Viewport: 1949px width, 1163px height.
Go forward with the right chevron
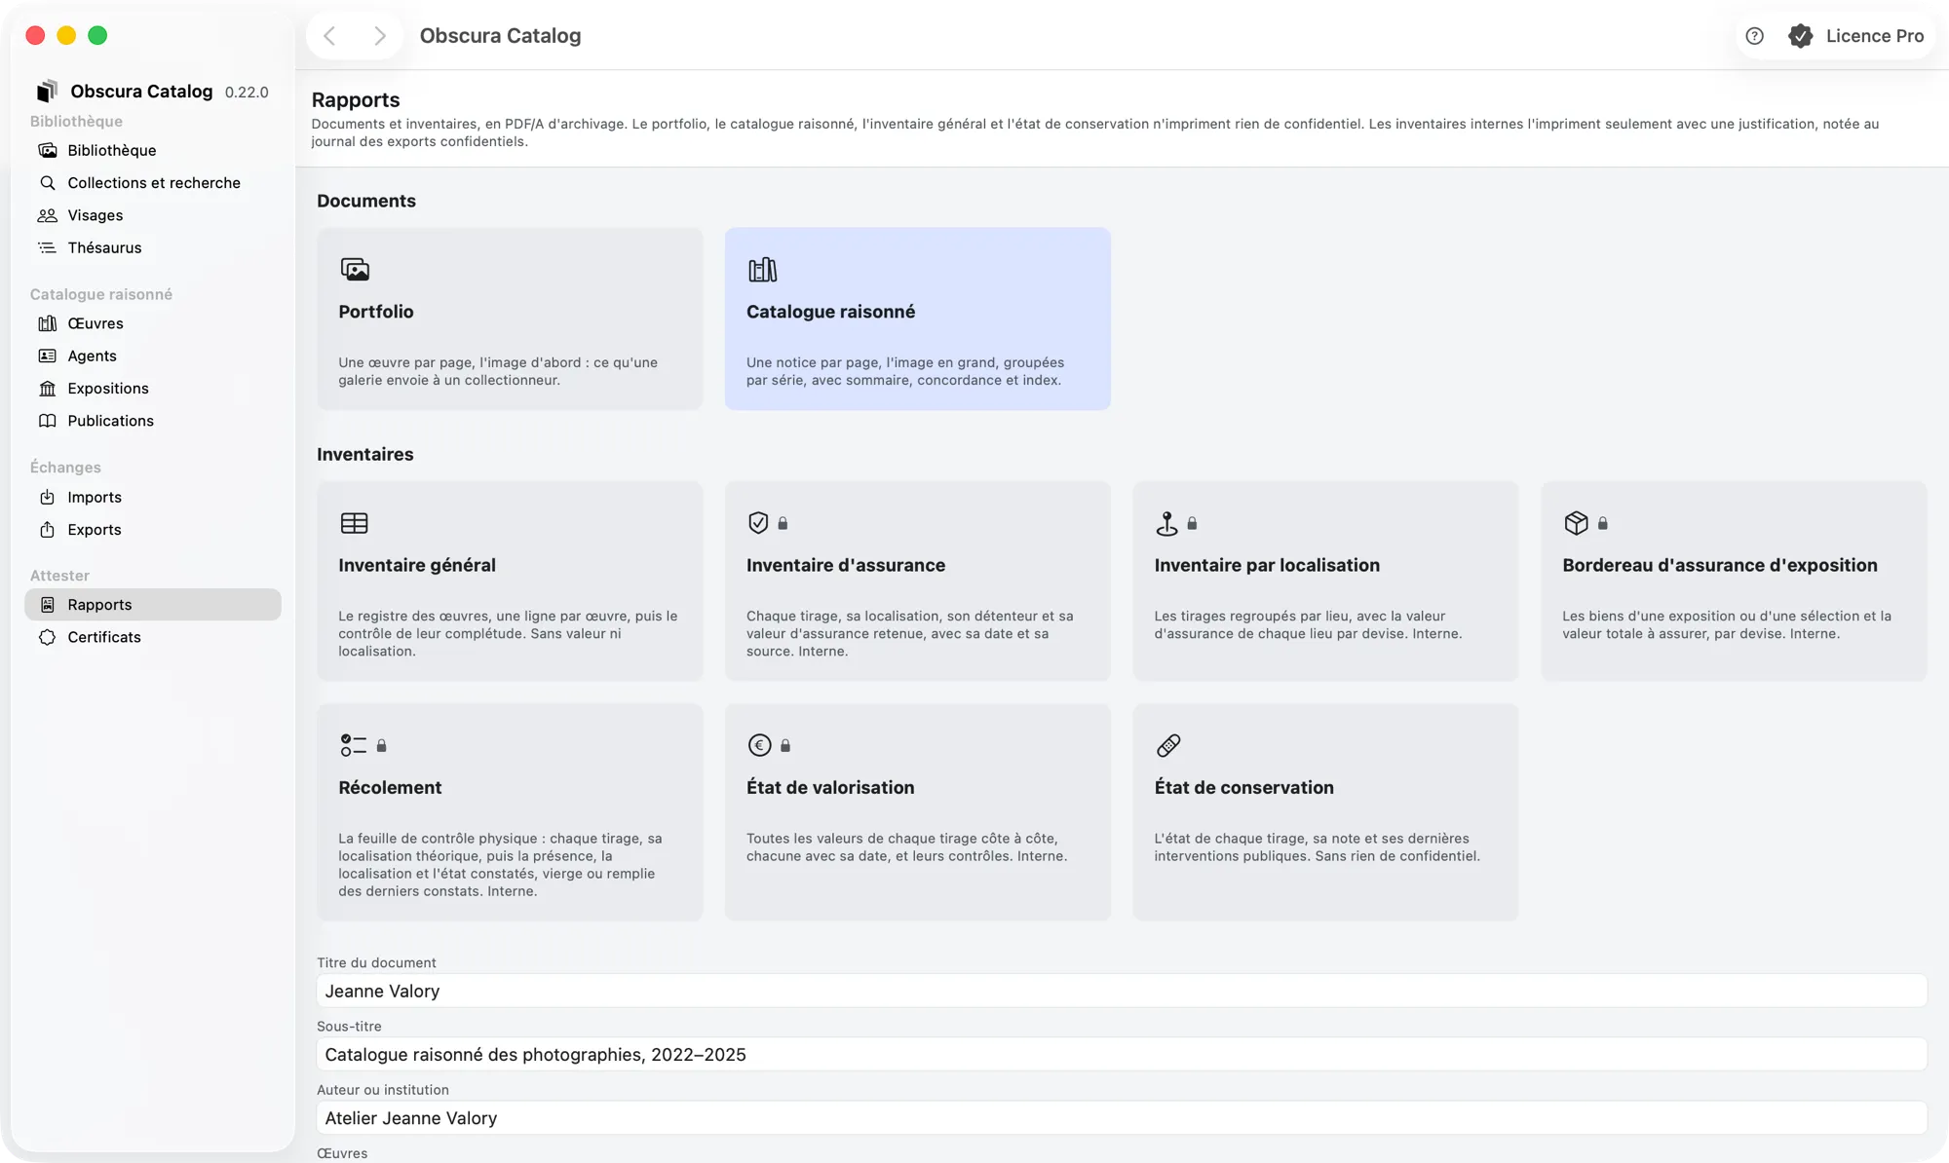[380, 36]
